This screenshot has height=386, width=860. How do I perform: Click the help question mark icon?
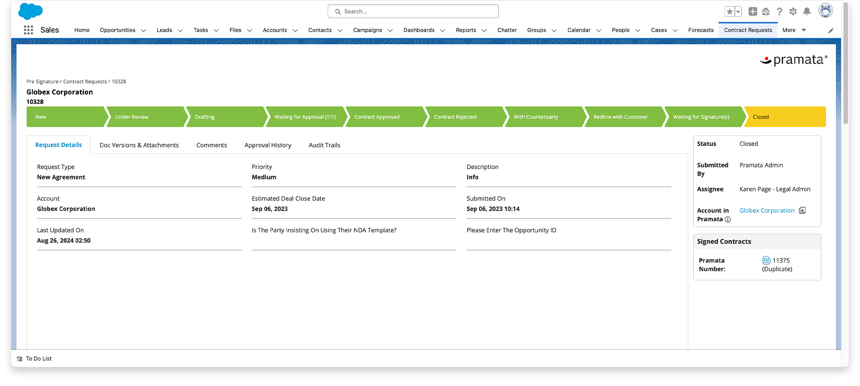pos(779,12)
